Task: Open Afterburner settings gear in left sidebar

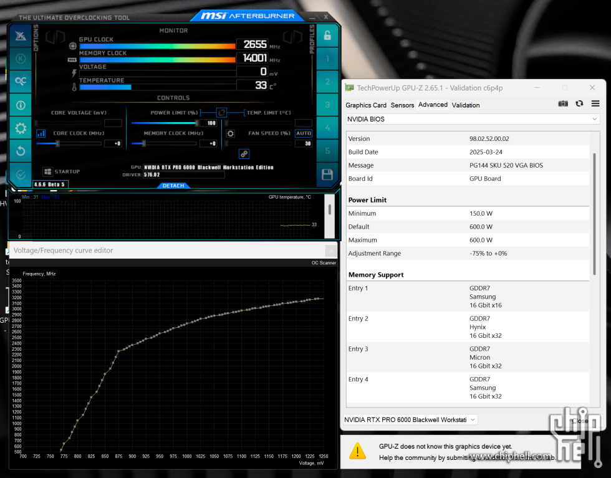Action: [x=20, y=128]
